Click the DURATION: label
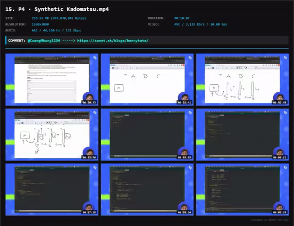This screenshot has width=294, height=226. point(156,18)
